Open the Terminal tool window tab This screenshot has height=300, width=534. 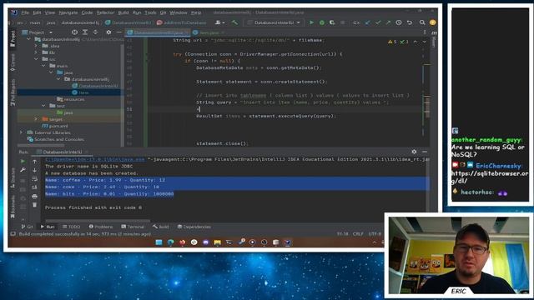[x=133, y=227]
